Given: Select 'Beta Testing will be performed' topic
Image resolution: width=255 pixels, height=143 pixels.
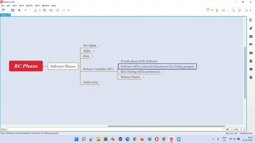Looking at the screenshot, I should coord(140,71).
